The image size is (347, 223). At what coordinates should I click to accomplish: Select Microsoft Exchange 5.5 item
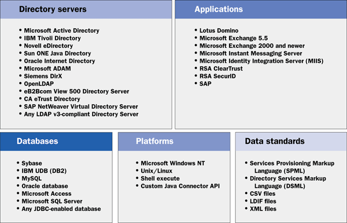click(x=234, y=38)
